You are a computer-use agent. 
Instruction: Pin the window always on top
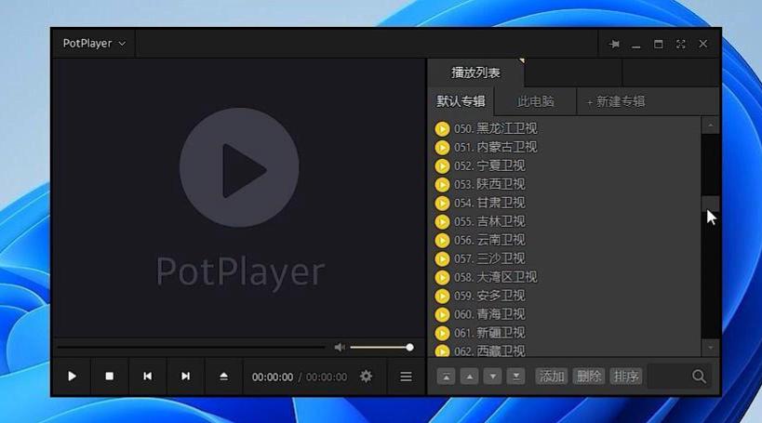[x=614, y=45]
